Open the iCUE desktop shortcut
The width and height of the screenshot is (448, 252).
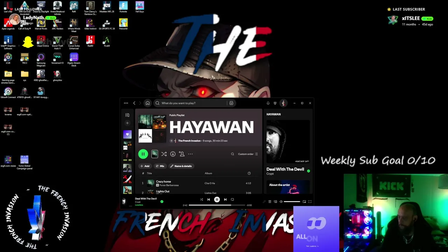tap(8, 58)
